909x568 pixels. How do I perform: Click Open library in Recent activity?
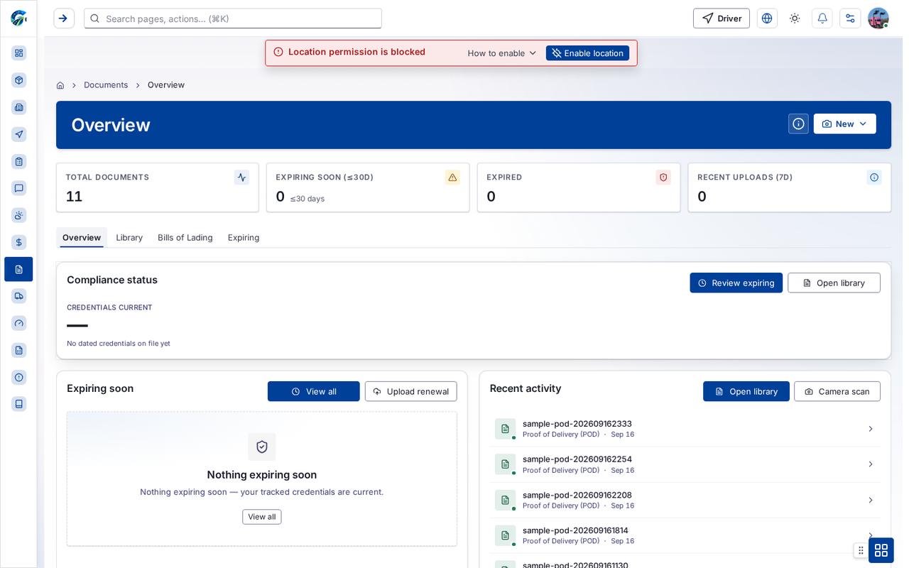[x=746, y=391]
